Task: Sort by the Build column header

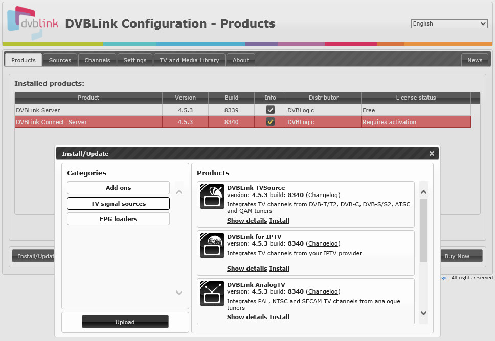Action: 232,98
